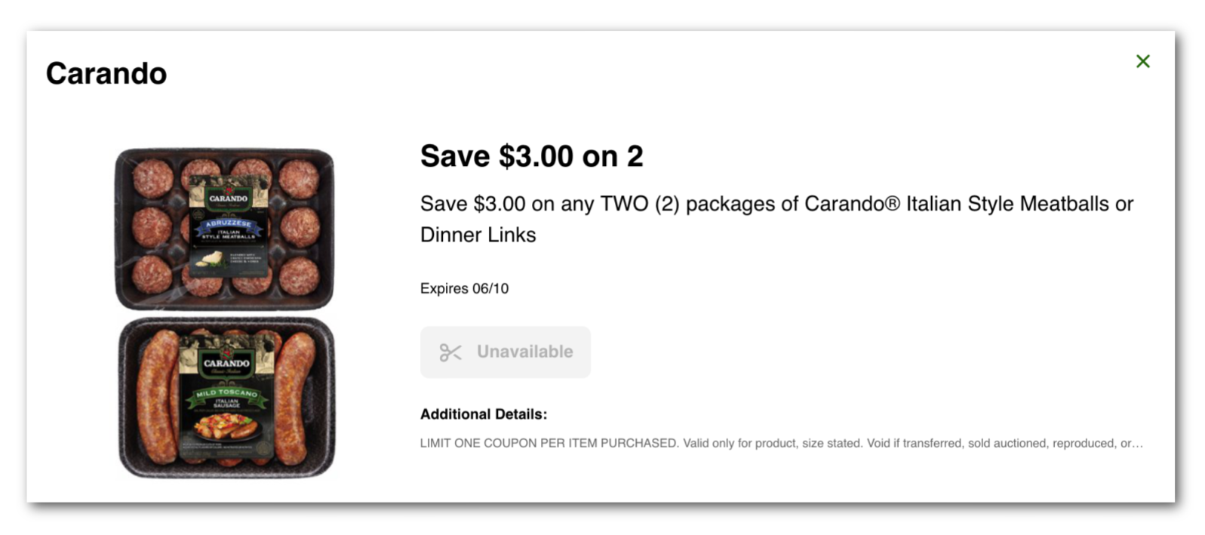The height and width of the screenshot is (535, 1205).
Task: Select the Carando logo on the sausage package
Action: 225,363
